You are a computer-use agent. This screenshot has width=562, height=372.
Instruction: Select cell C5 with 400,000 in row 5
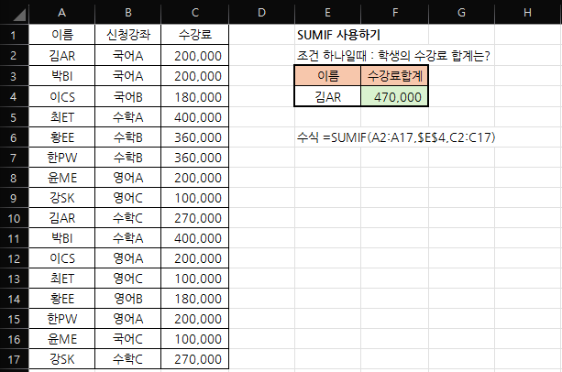[195, 117]
